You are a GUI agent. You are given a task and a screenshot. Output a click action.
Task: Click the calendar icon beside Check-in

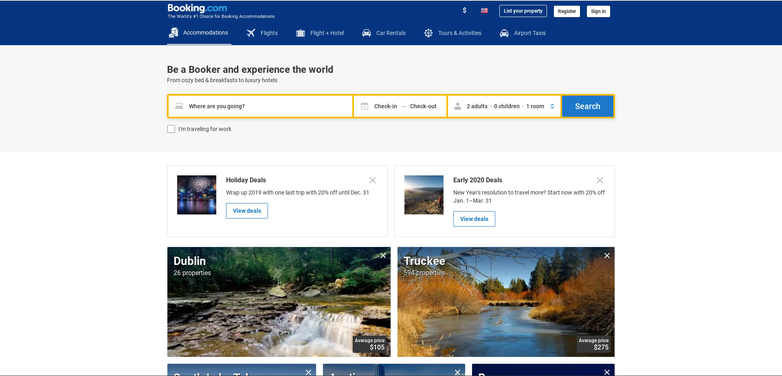click(x=365, y=106)
